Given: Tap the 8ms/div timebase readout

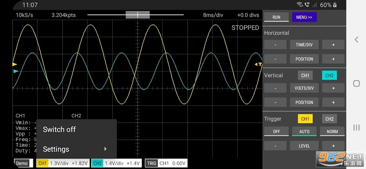Looking at the screenshot, I should 213,15.
